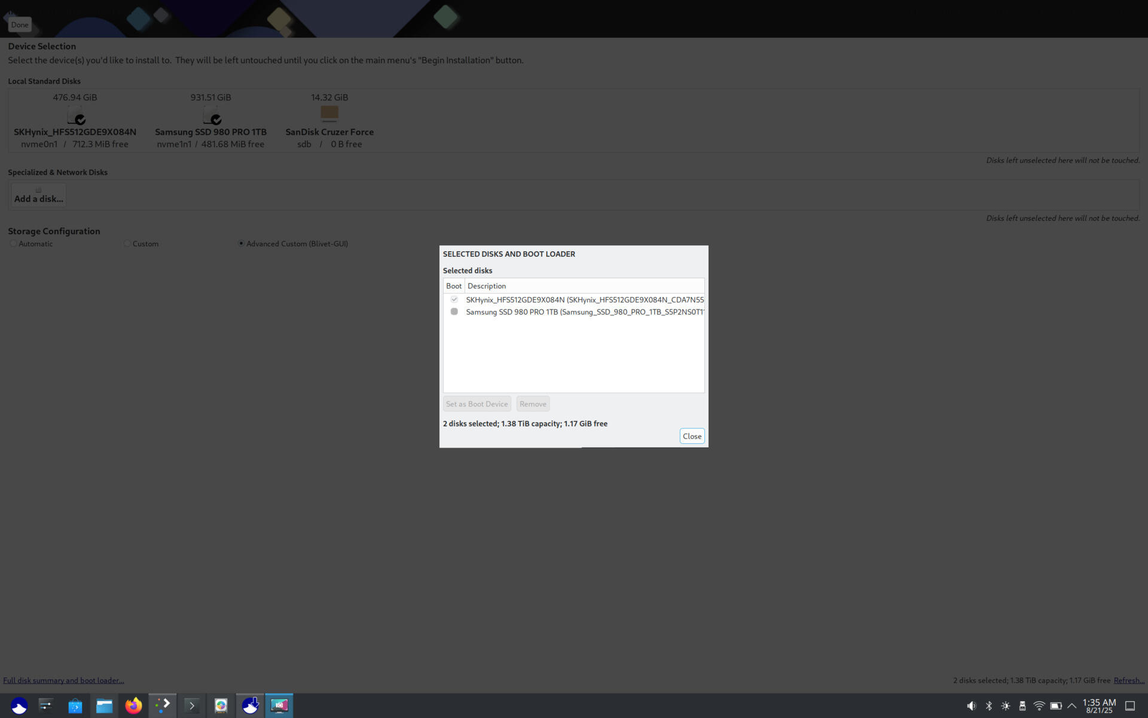This screenshot has width=1148, height=718.
Task: Open System Settings from taskbar
Action: tap(46, 706)
